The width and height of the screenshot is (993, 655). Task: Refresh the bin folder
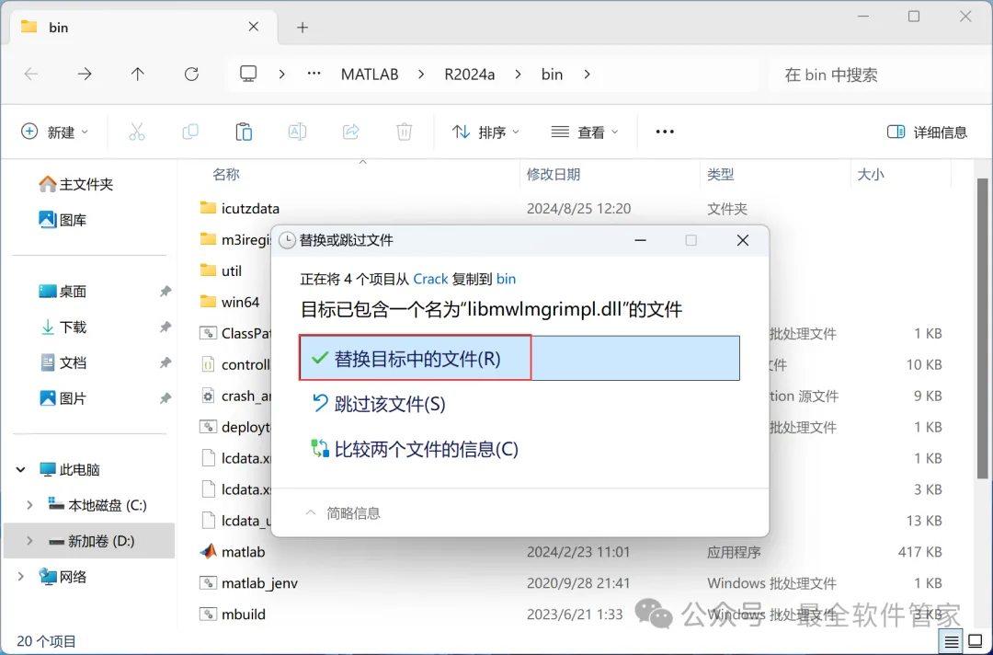pos(191,75)
